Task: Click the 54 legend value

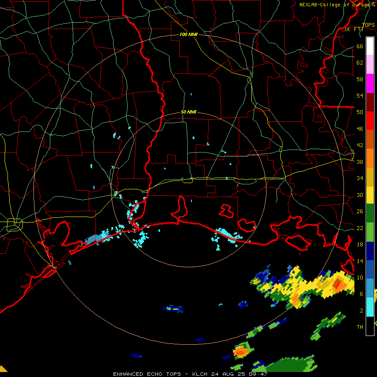Action: tap(360, 96)
